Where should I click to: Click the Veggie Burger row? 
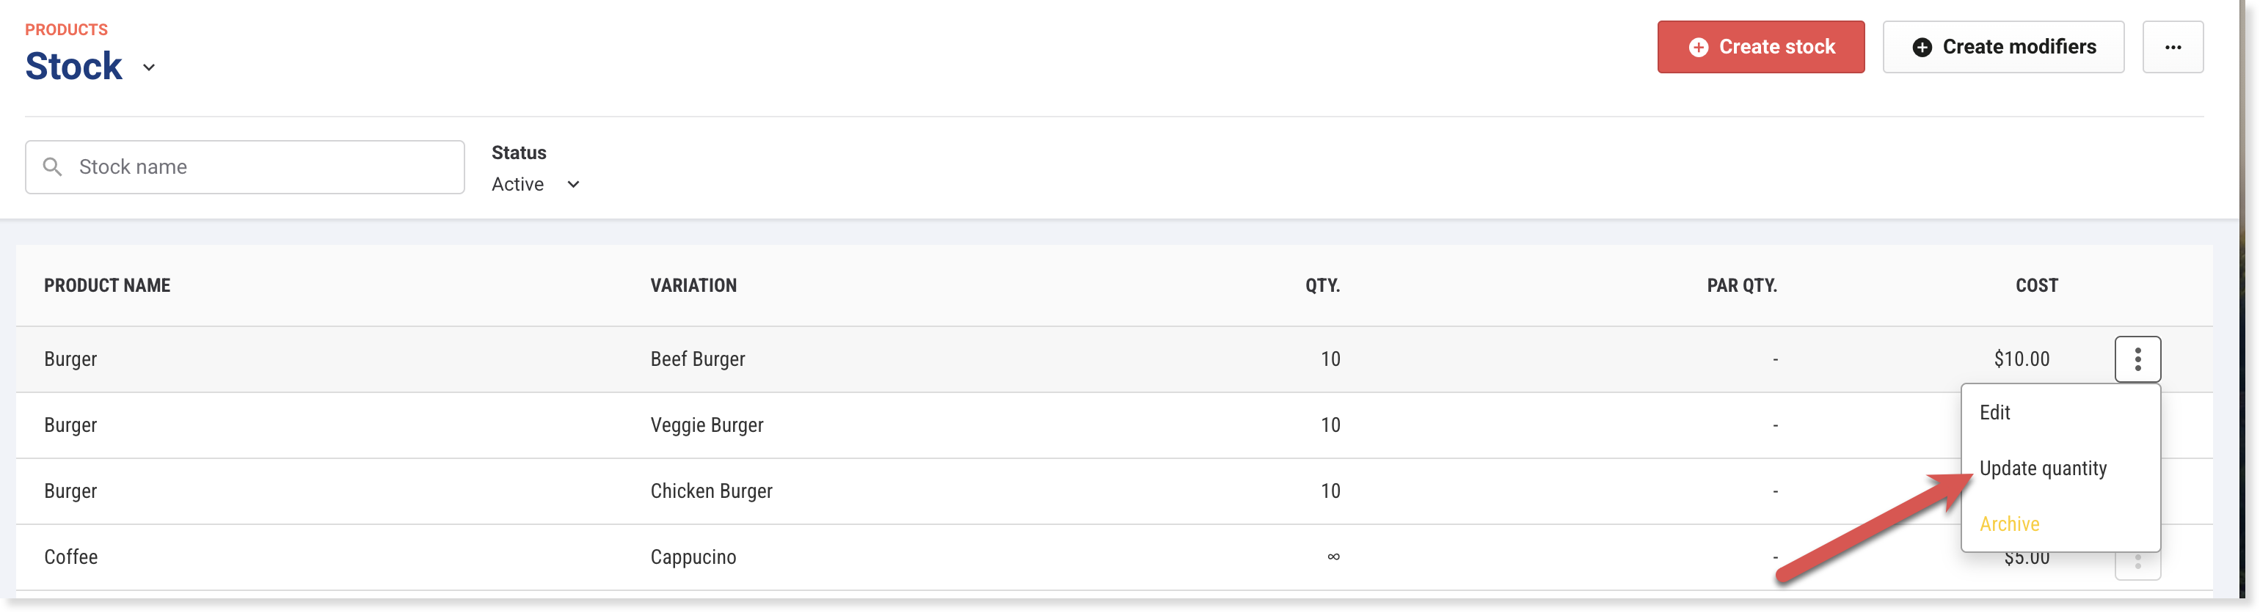(x=706, y=425)
